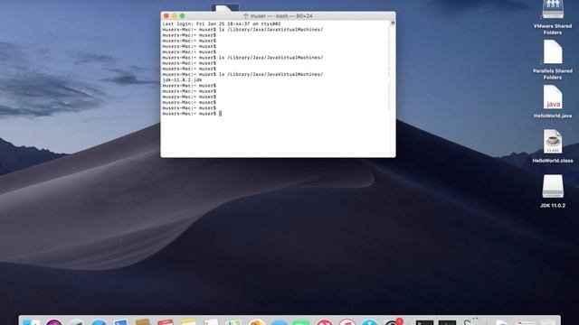The image size is (579, 325).
Task: Click the ls command line above jdk-11.0.2.jdk
Action: click(242, 74)
